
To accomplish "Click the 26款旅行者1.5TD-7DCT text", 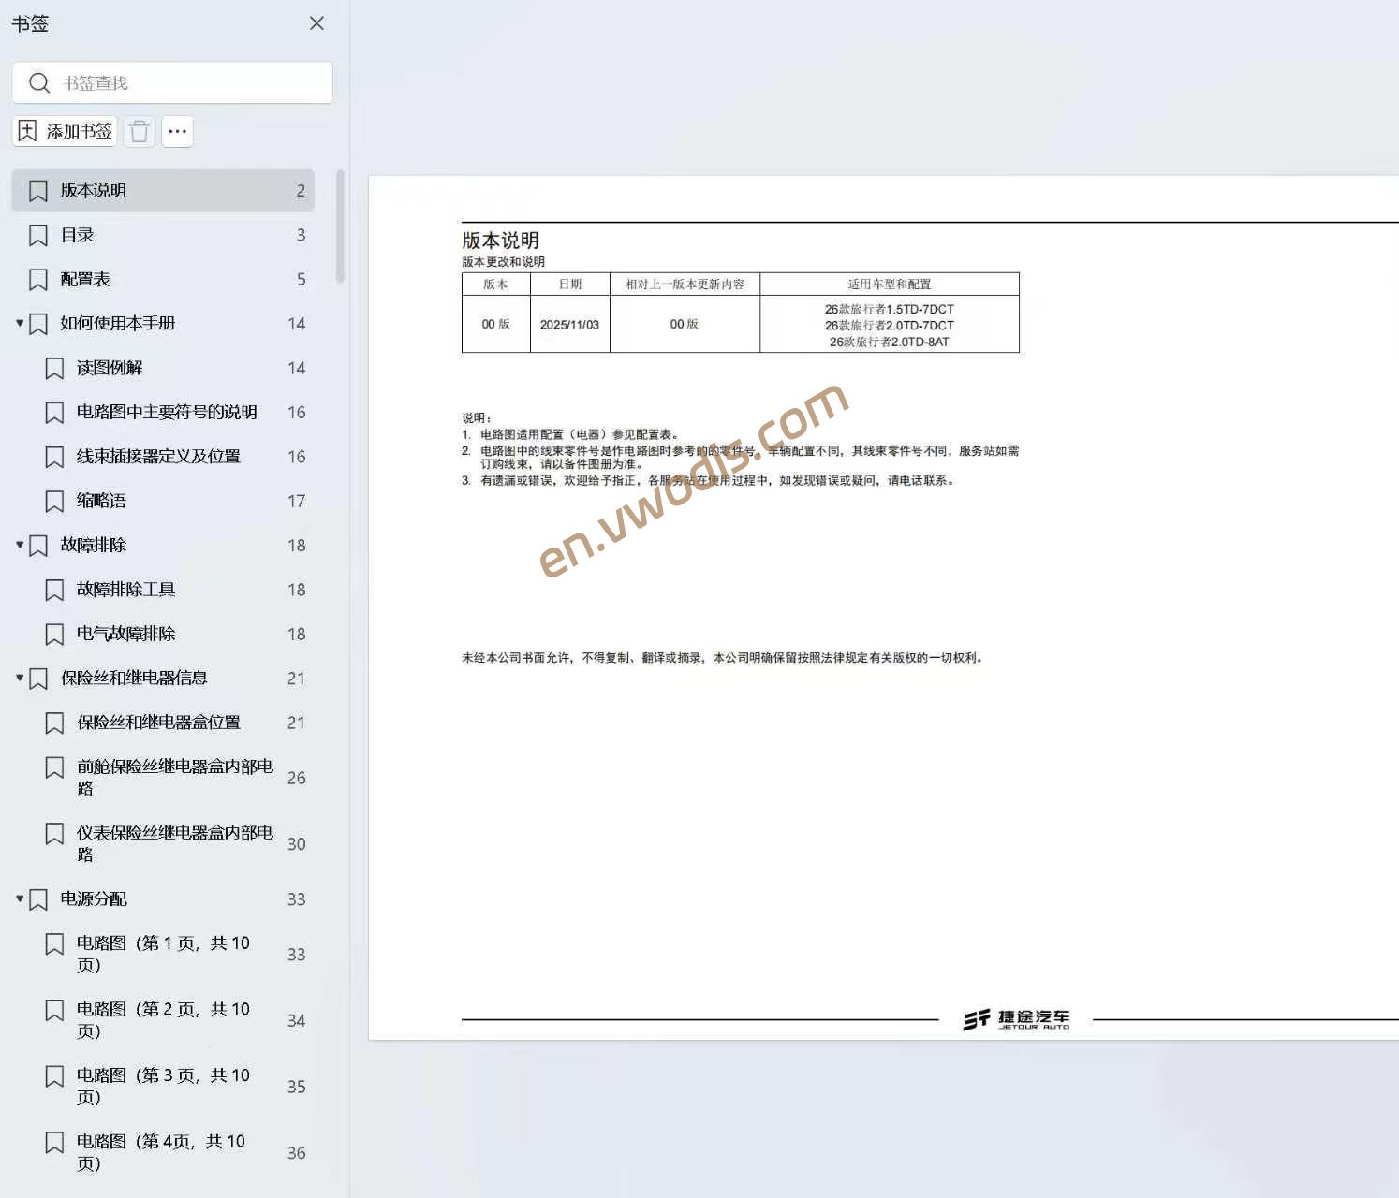I will pos(890,309).
